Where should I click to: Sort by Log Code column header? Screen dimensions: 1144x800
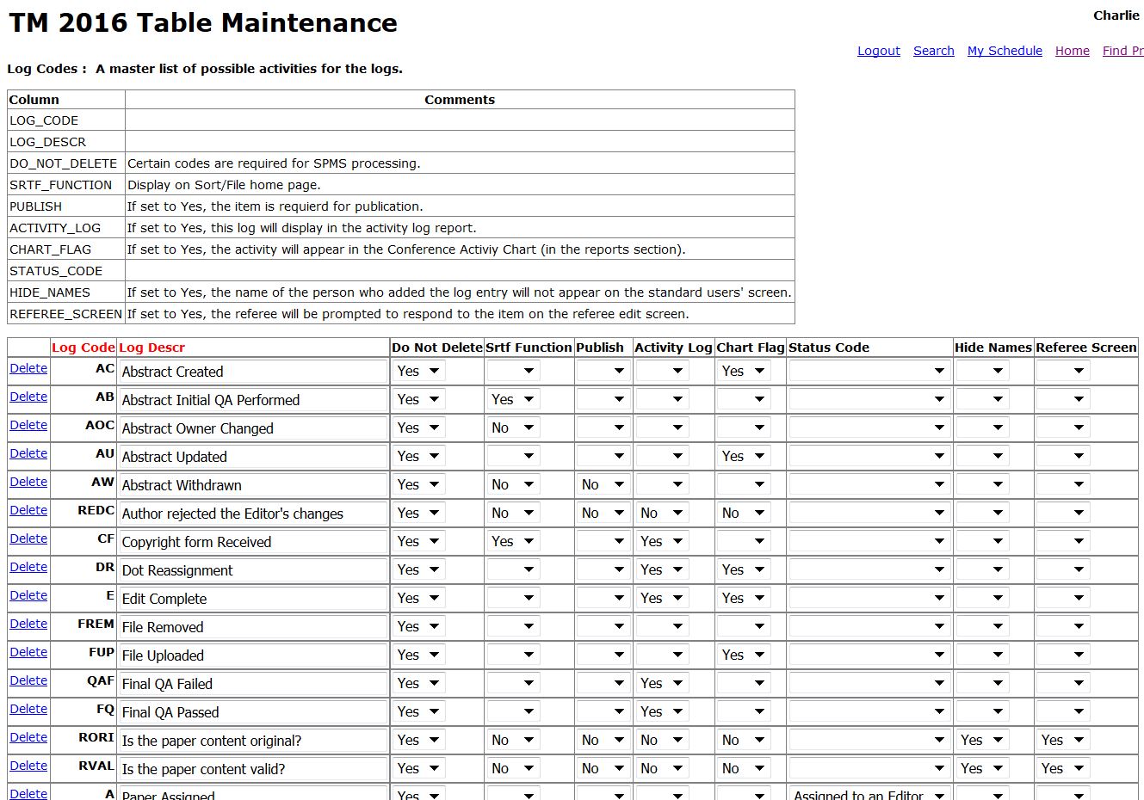tap(83, 348)
